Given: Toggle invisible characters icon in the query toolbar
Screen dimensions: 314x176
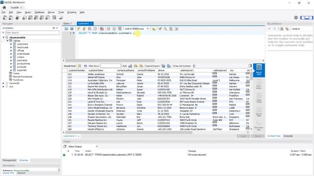Looking at the screenshot, I should [171, 29].
